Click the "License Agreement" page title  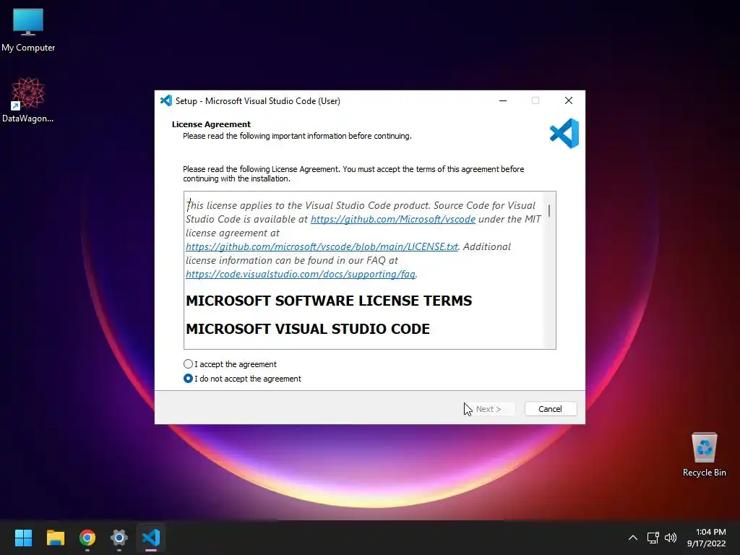211,124
